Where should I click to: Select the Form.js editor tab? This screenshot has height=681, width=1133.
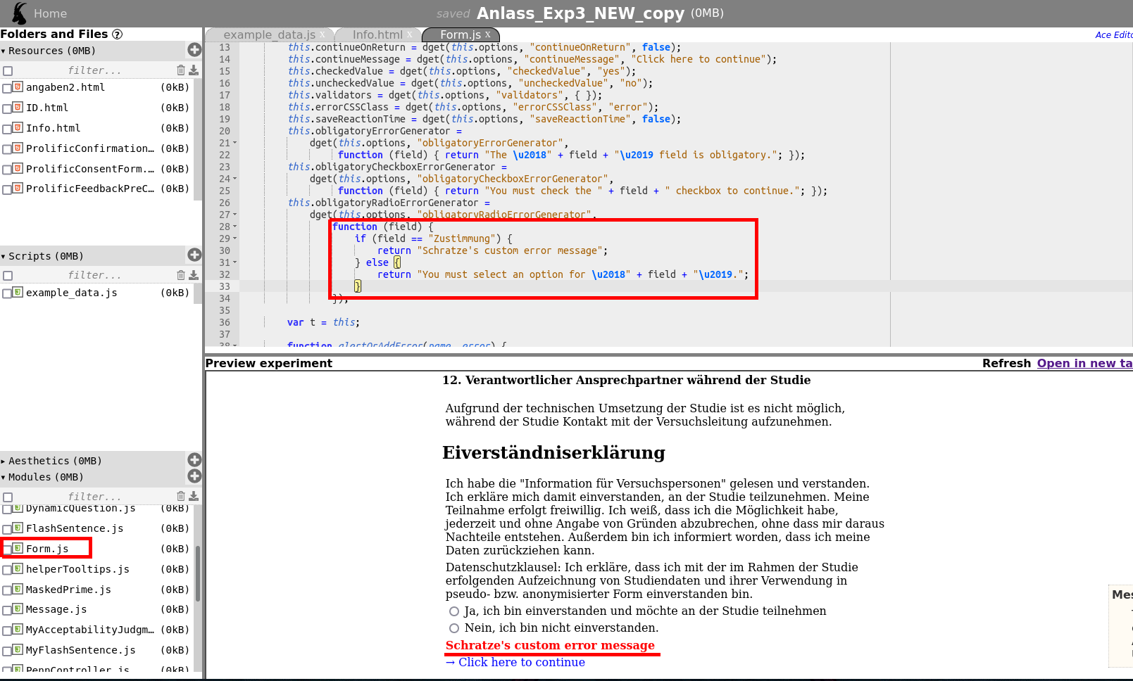coord(461,34)
